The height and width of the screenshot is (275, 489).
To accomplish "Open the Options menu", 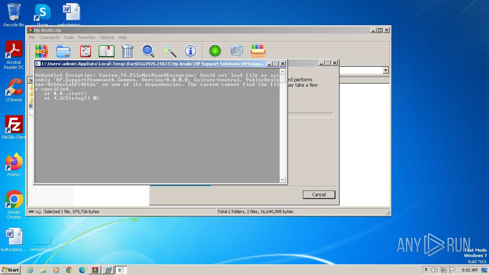I will tap(107, 37).
